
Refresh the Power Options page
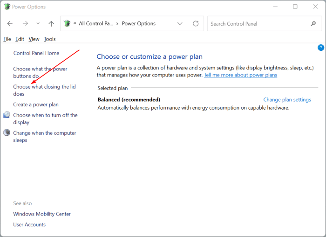point(196,23)
